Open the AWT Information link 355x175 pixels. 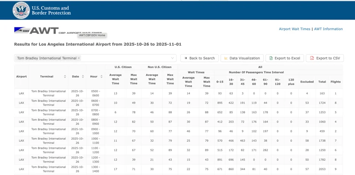pyautogui.click(x=328, y=29)
